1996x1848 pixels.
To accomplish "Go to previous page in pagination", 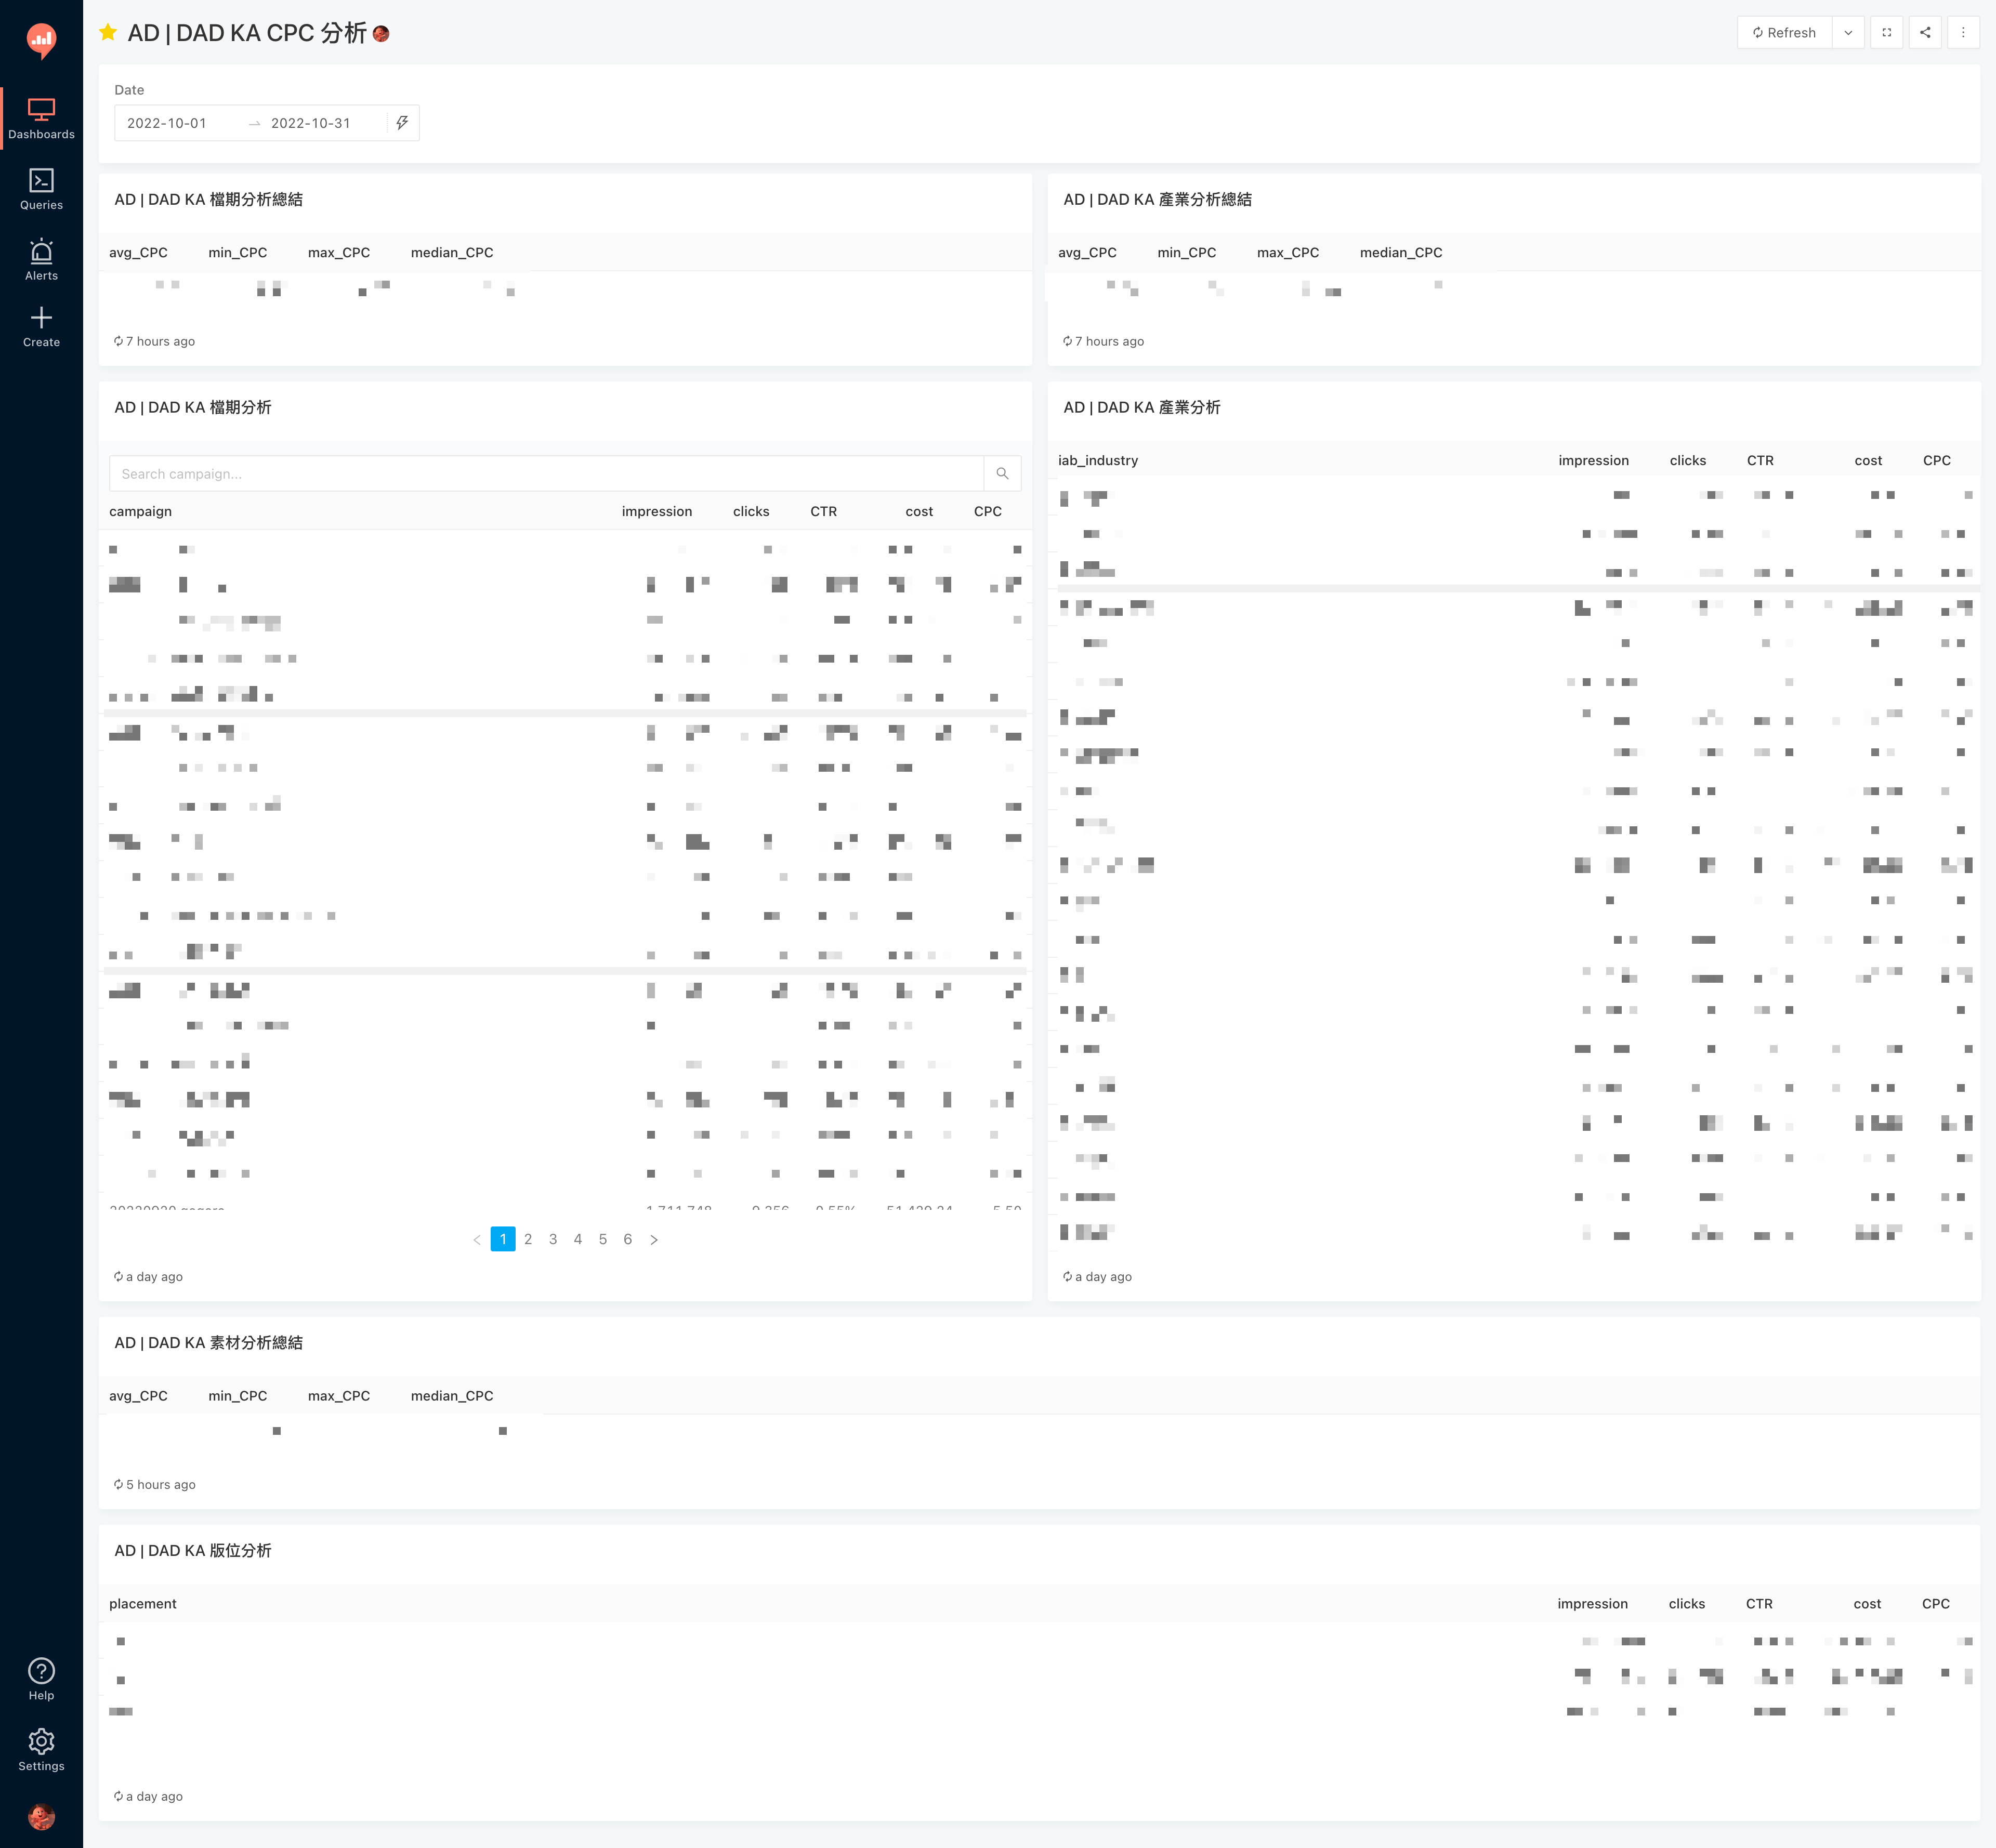I will 477,1240.
